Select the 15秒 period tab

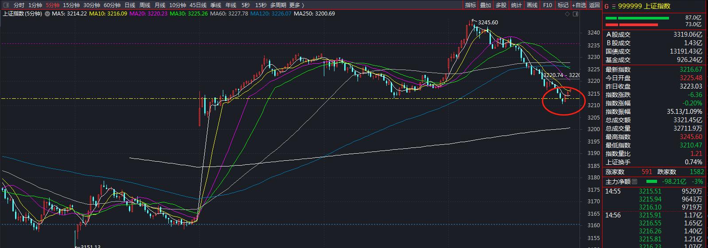[x=261, y=5]
